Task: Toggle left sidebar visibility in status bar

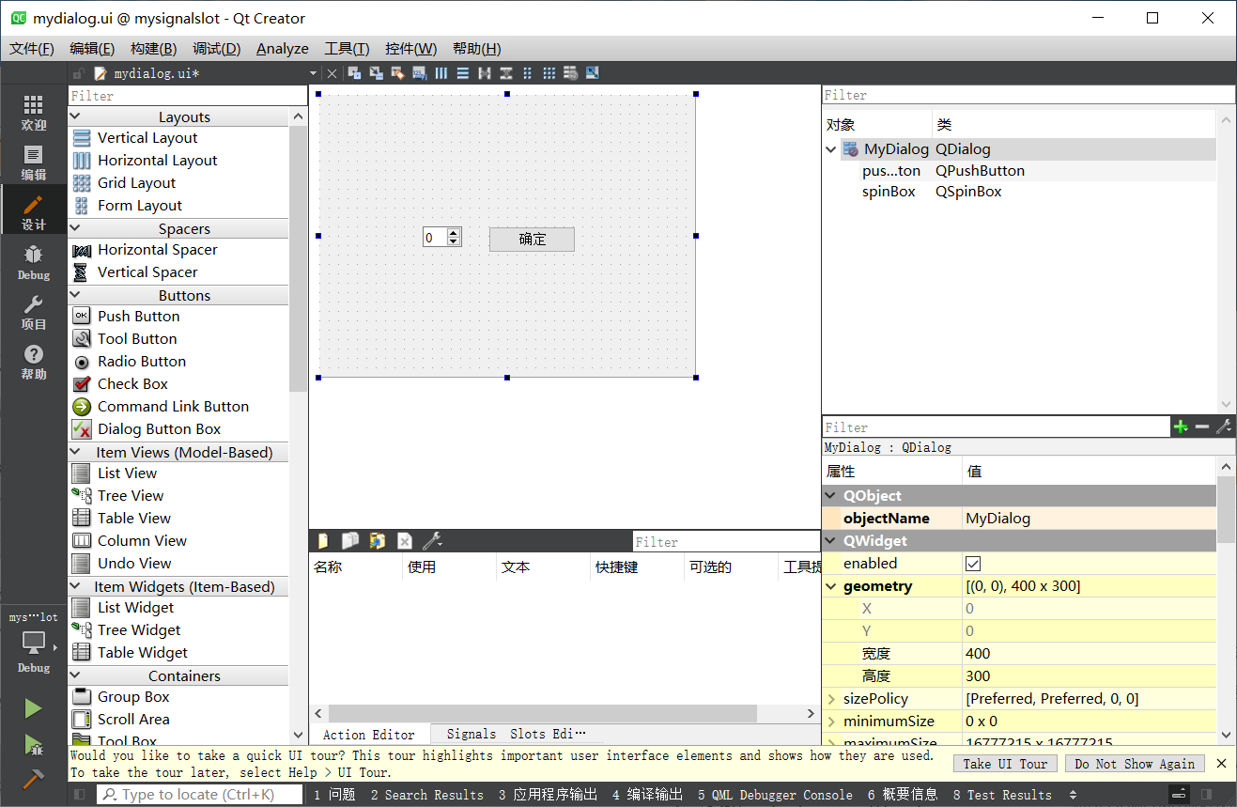Action: click(79, 795)
